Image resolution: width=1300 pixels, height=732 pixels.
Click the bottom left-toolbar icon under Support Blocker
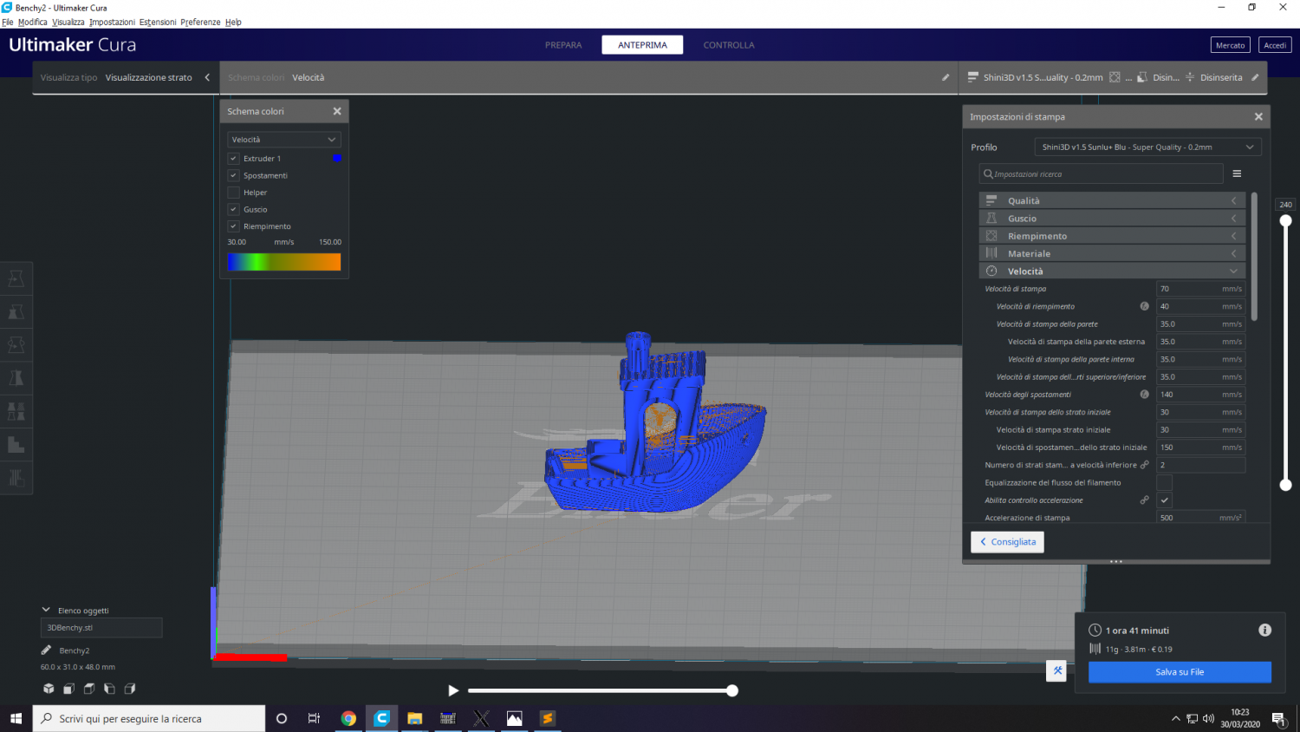(16, 478)
